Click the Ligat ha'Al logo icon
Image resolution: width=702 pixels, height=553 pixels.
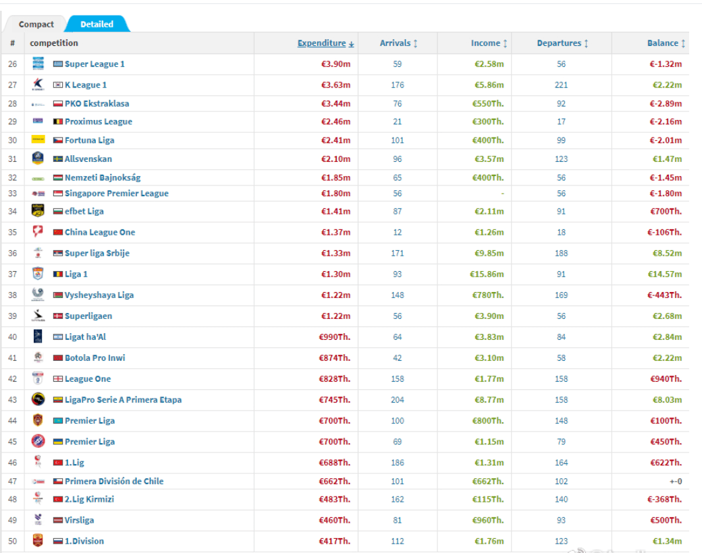pos(38,337)
